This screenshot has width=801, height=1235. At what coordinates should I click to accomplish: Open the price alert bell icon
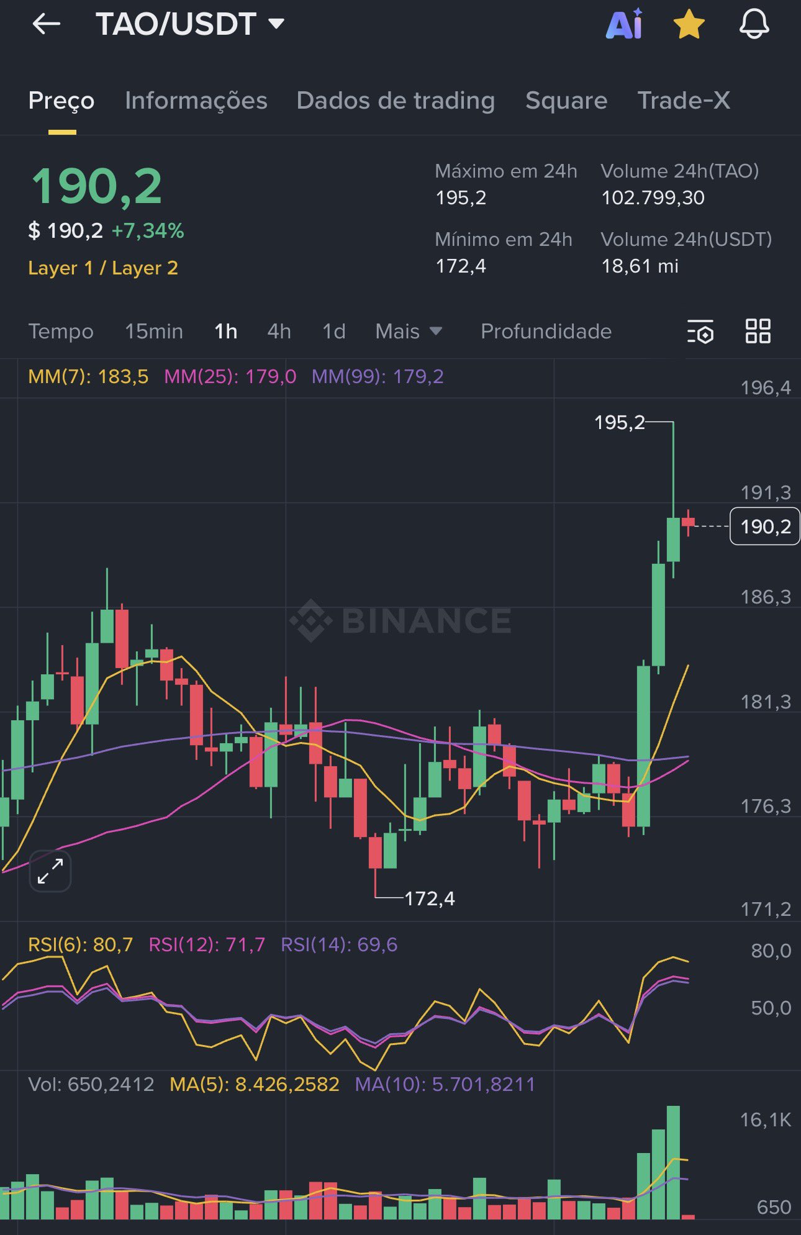click(754, 25)
